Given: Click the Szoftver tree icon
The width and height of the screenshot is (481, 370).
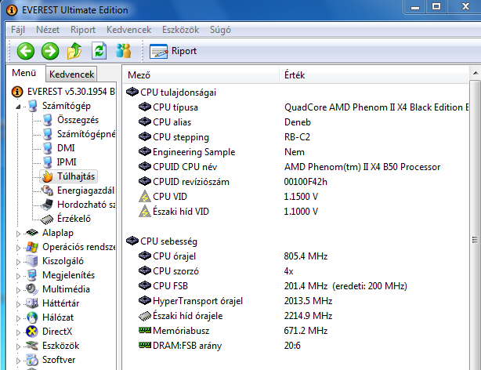Looking at the screenshot, I should (32, 360).
